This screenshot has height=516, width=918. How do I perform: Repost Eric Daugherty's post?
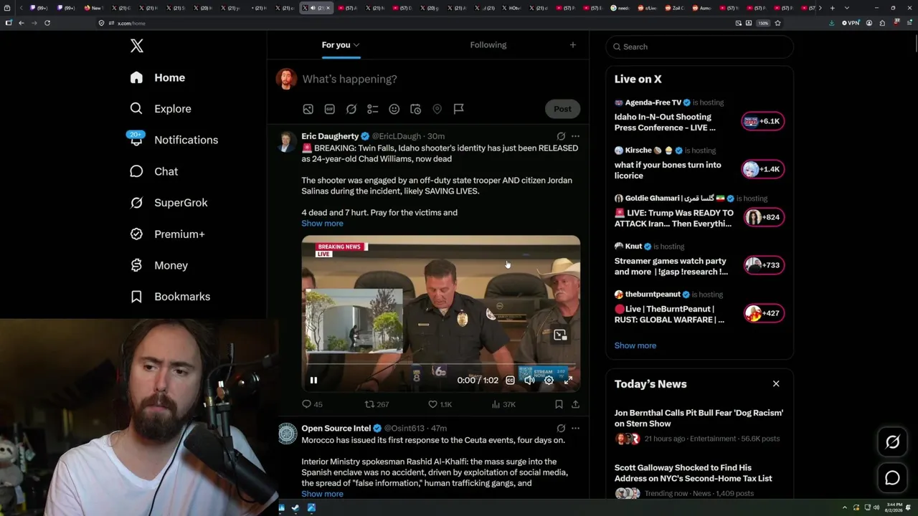tap(377, 404)
